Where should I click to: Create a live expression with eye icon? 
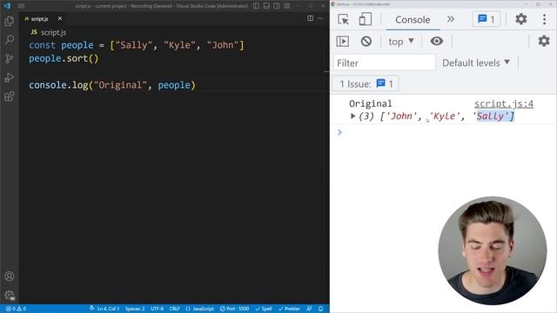pos(437,42)
